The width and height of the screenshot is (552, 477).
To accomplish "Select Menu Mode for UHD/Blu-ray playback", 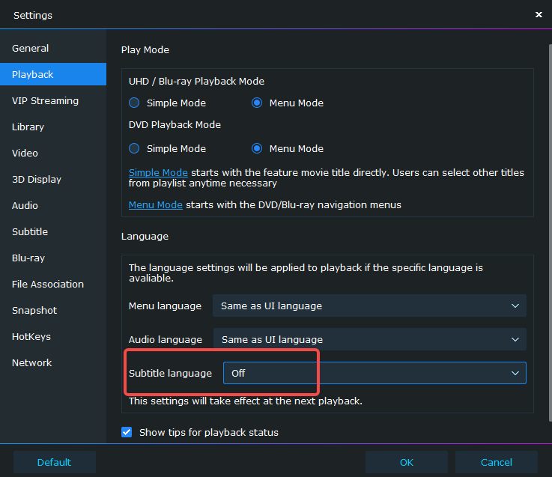I will 257,103.
